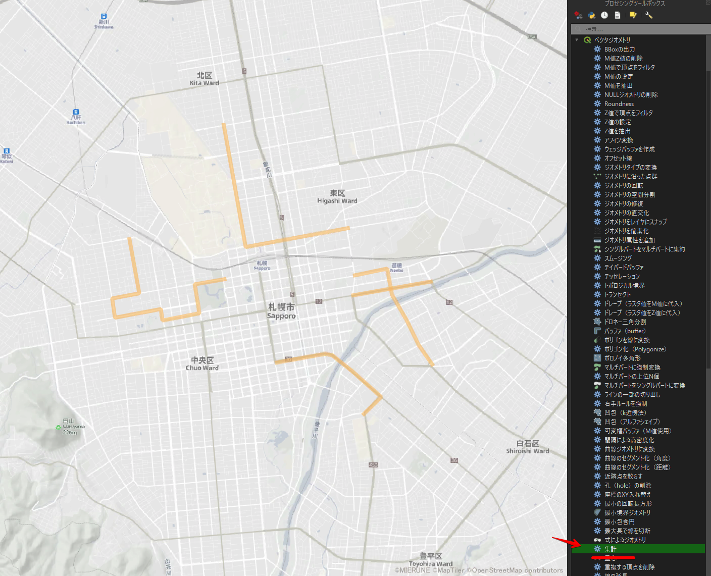
Task: Select the スムージング algorithm
Action: (x=618, y=258)
